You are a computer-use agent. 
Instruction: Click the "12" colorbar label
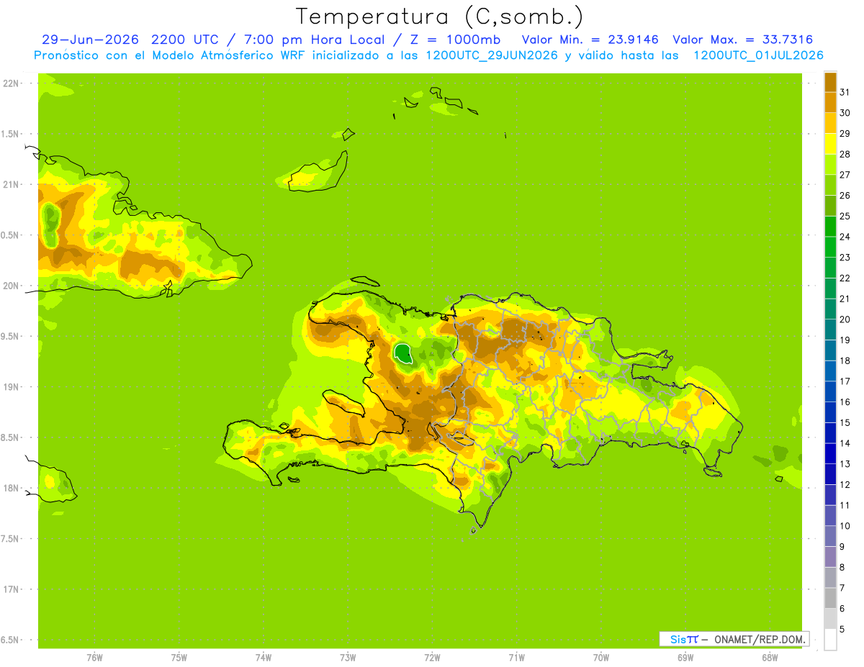[845, 484]
